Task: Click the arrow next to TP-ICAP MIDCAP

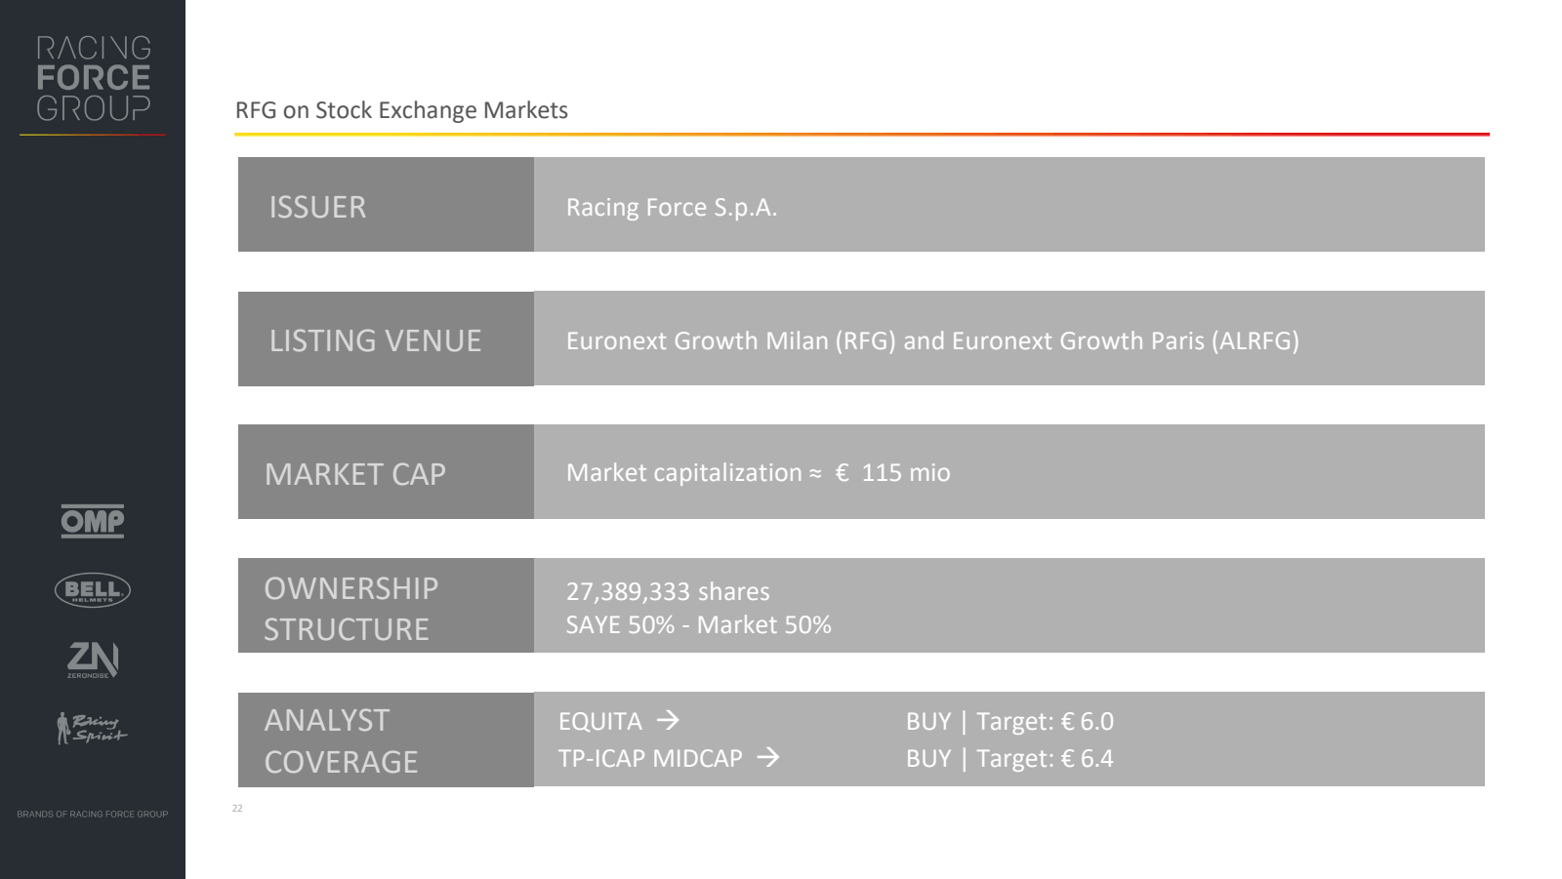Action: click(768, 757)
